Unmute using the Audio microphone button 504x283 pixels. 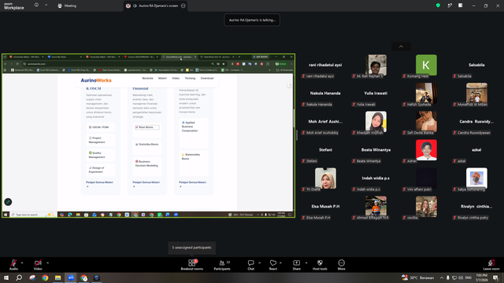13,265
